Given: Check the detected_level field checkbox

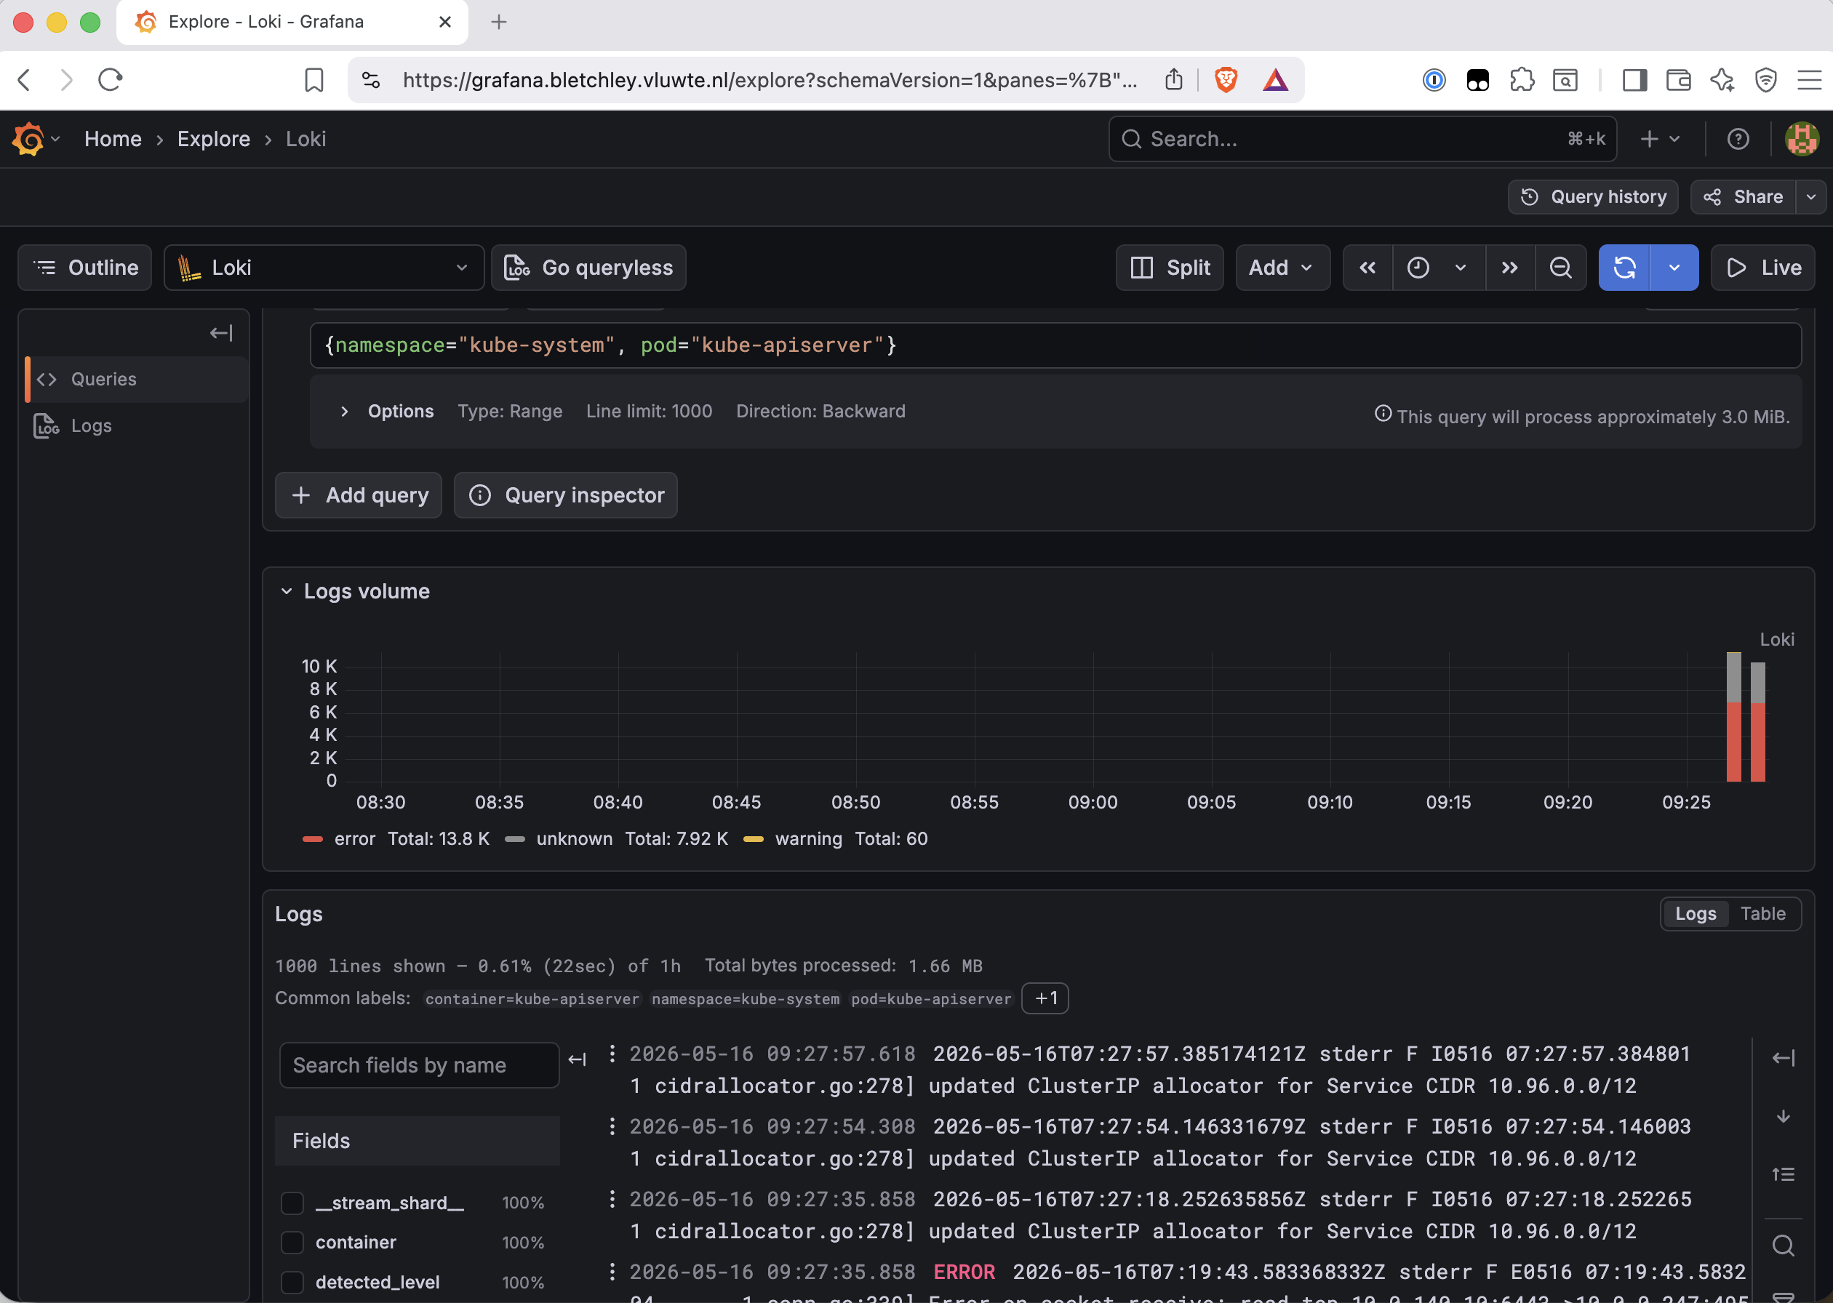Looking at the screenshot, I should click(x=292, y=1281).
